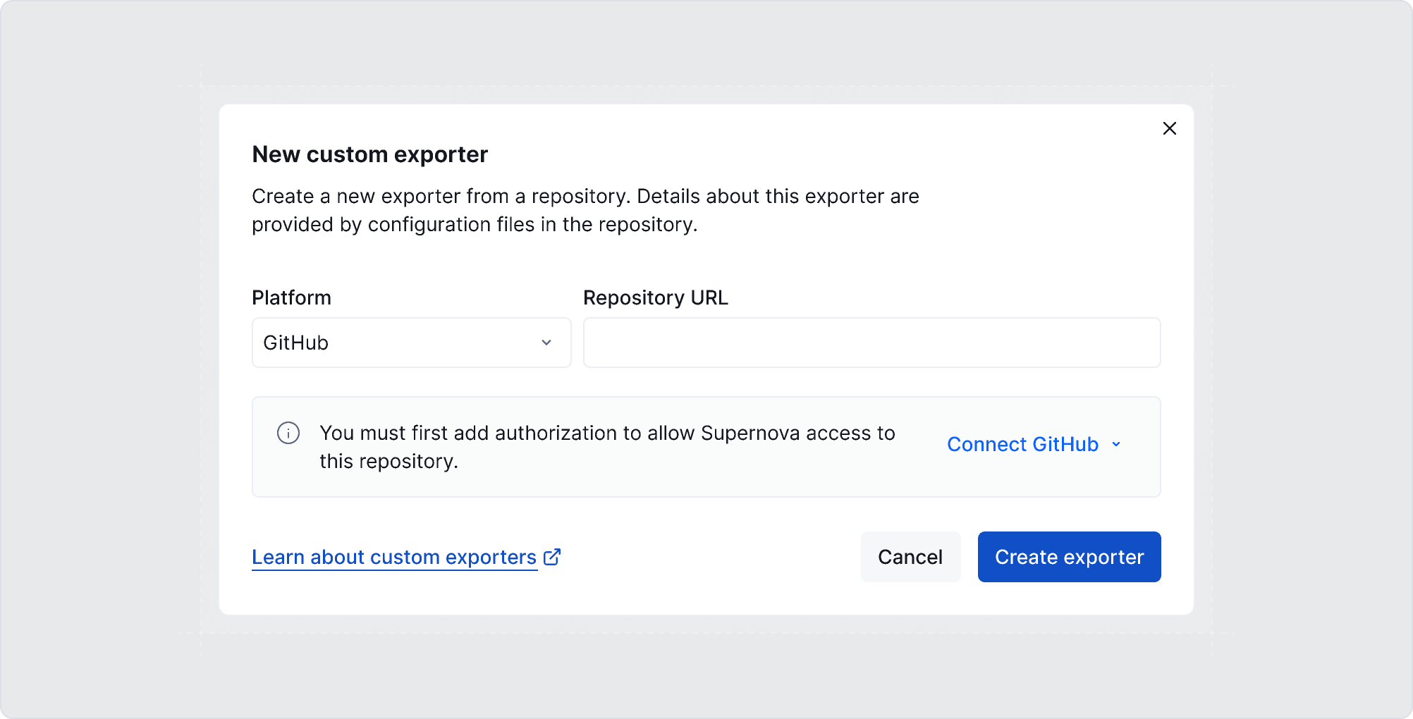
Task: Click the Platform selector's down arrow
Action: [x=545, y=343]
